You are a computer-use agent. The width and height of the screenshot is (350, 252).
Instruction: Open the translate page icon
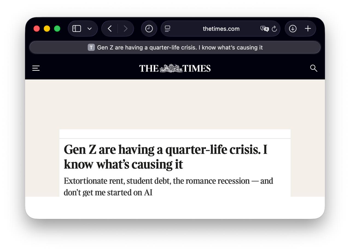(x=264, y=29)
